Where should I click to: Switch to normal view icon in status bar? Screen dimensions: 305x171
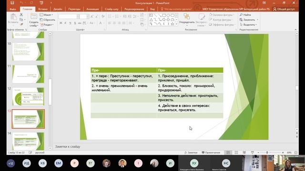228,152
